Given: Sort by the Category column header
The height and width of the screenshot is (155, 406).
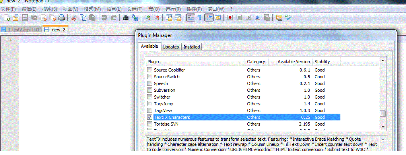Looking at the screenshot, I should click(x=256, y=62).
